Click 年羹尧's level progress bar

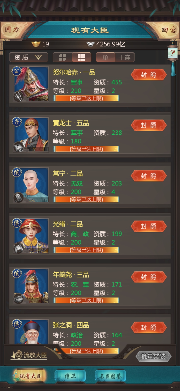(86, 300)
